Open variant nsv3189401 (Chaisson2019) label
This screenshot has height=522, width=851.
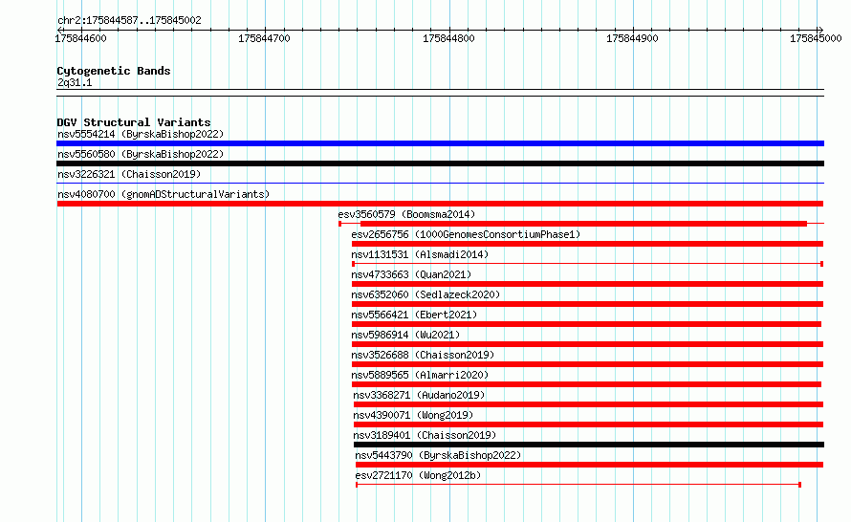pos(425,435)
